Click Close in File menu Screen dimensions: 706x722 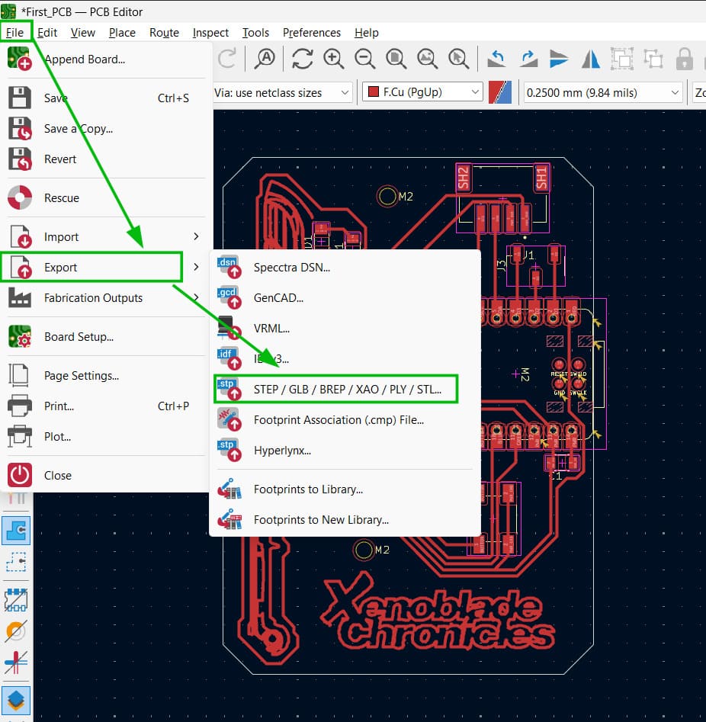click(x=106, y=475)
